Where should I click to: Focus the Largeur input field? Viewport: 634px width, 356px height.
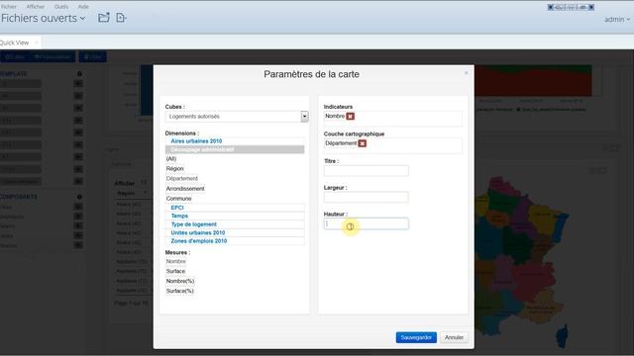[x=366, y=198]
